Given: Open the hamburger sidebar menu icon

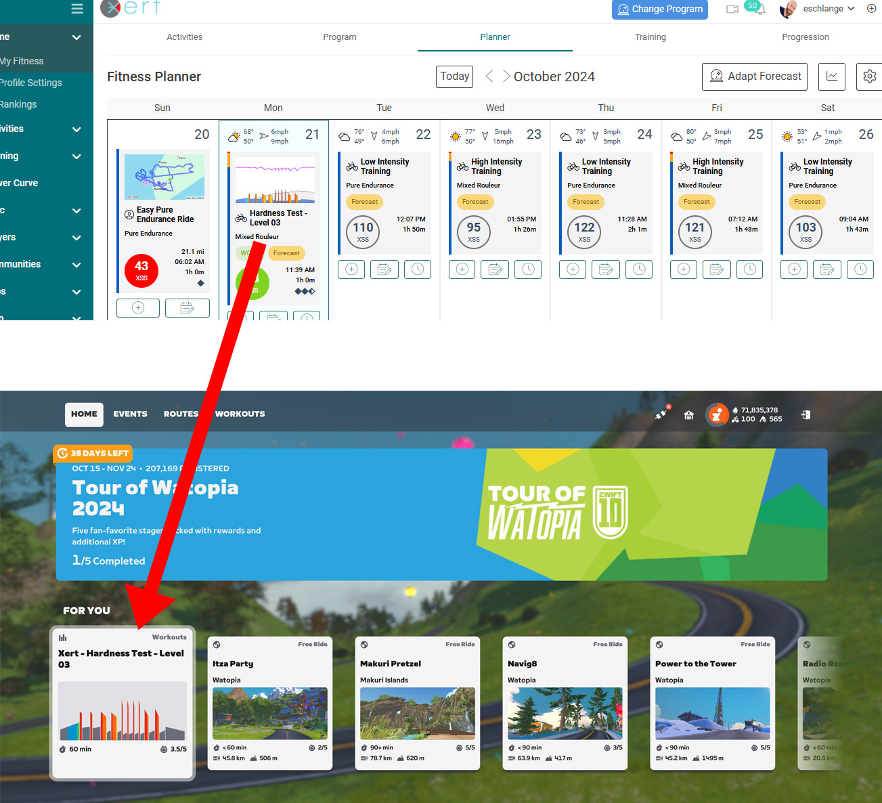Looking at the screenshot, I should [x=77, y=9].
